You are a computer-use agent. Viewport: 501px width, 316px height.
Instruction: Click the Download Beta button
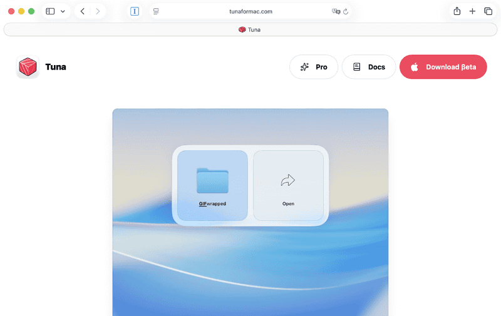443,67
